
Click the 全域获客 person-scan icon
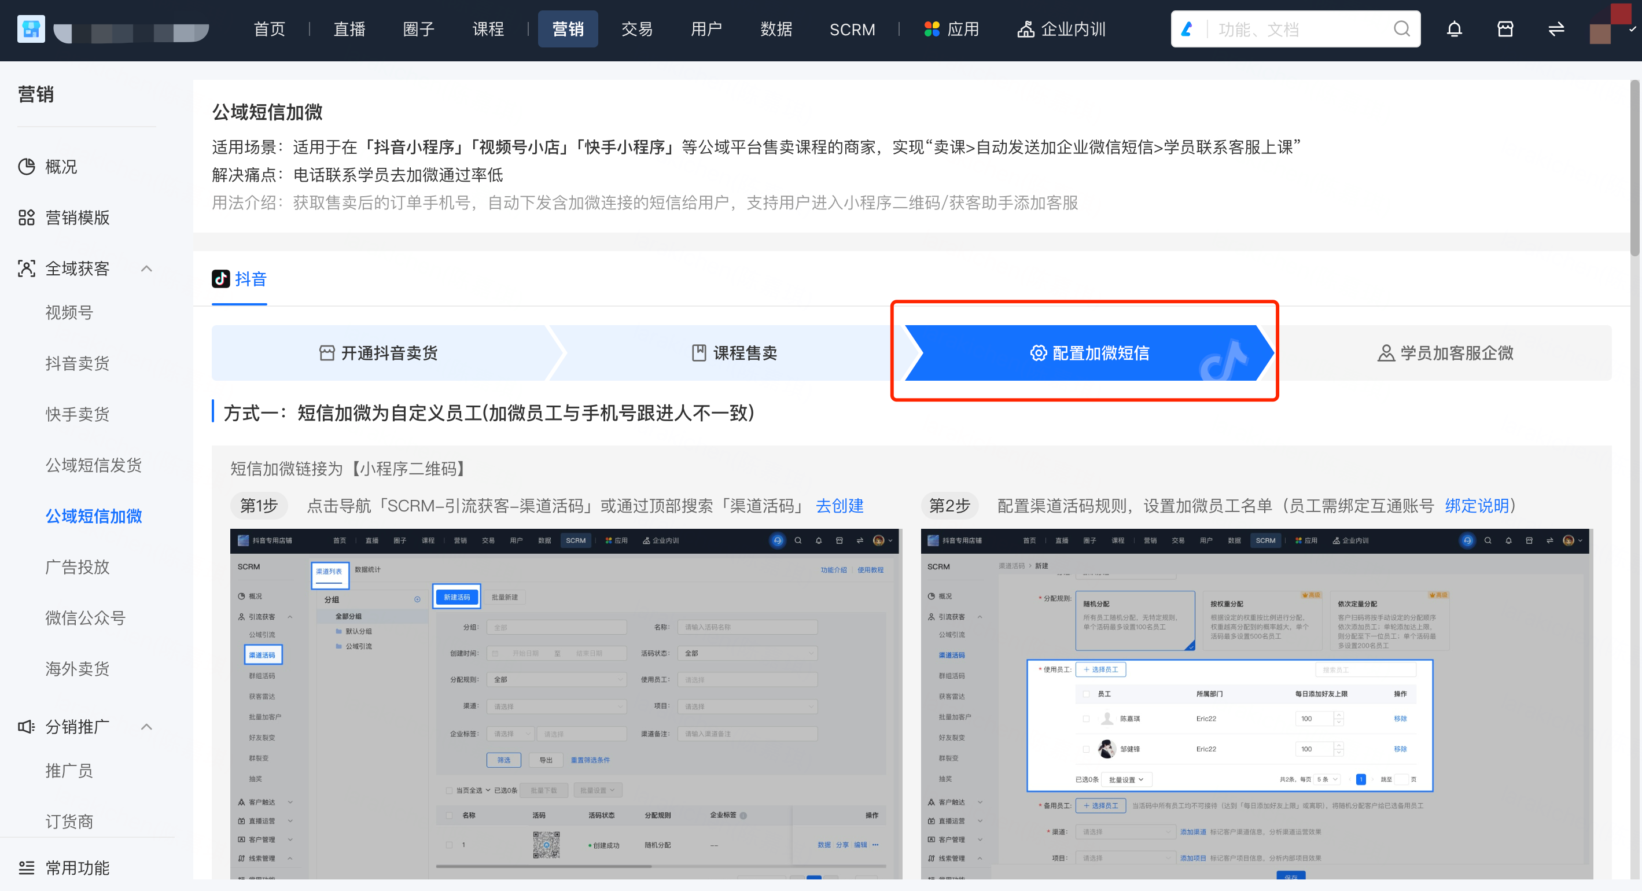[26, 268]
